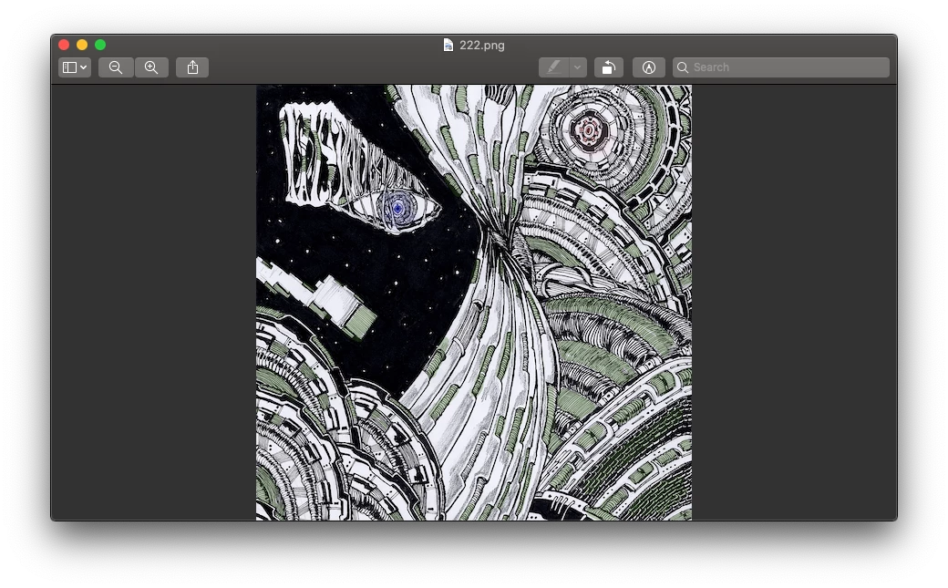Expand the highlight color dropdown arrow
Screen dimensions: 948x588
coord(577,67)
